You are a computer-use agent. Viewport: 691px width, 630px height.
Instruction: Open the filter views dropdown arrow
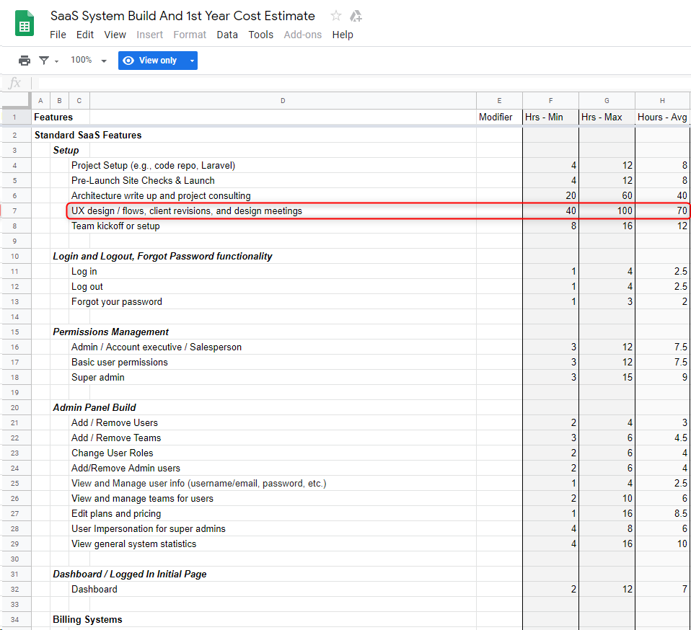tap(56, 61)
